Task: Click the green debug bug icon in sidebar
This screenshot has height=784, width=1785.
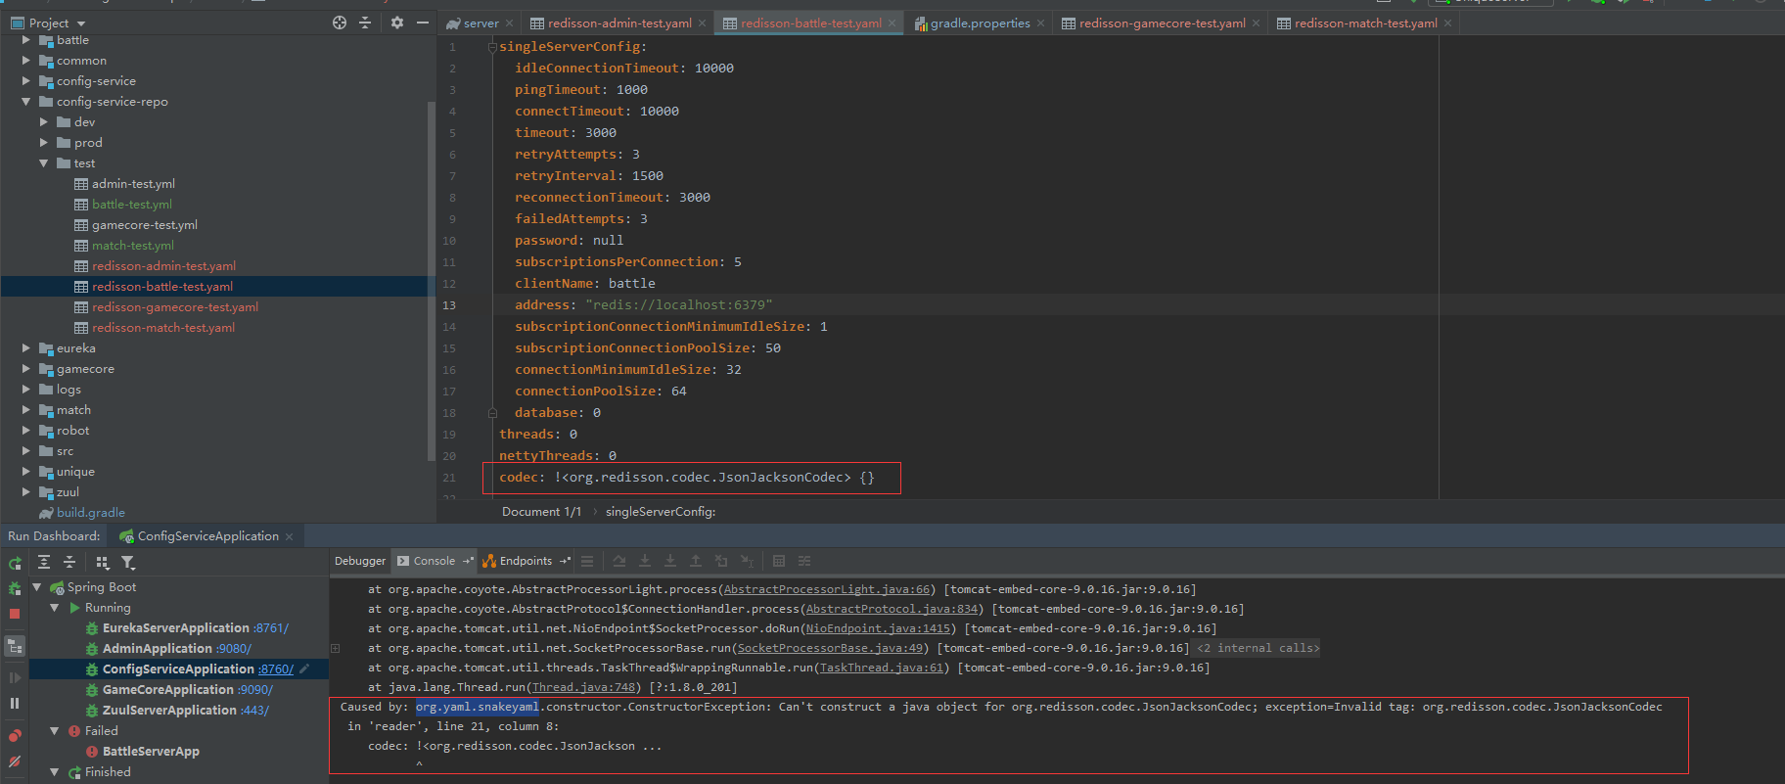Action: (15, 588)
